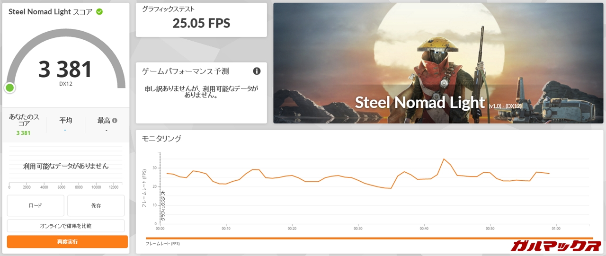Click the Steel Nomad Light hero image

(x=438, y=63)
